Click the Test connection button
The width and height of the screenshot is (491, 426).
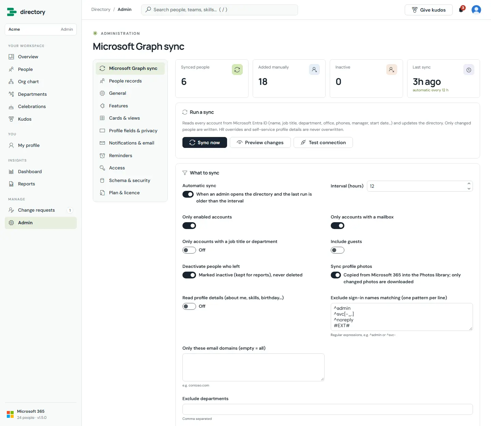click(x=323, y=142)
